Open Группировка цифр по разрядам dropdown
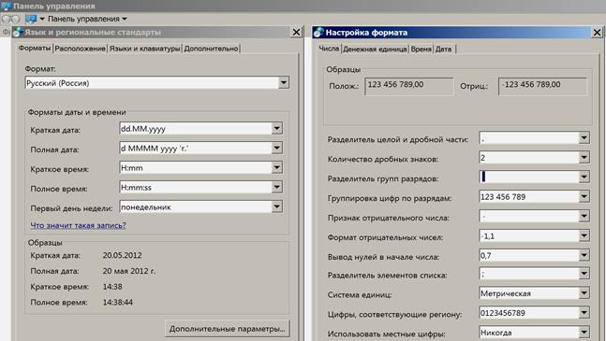The height and width of the screenshot is (341, 606). coord(584,196)
